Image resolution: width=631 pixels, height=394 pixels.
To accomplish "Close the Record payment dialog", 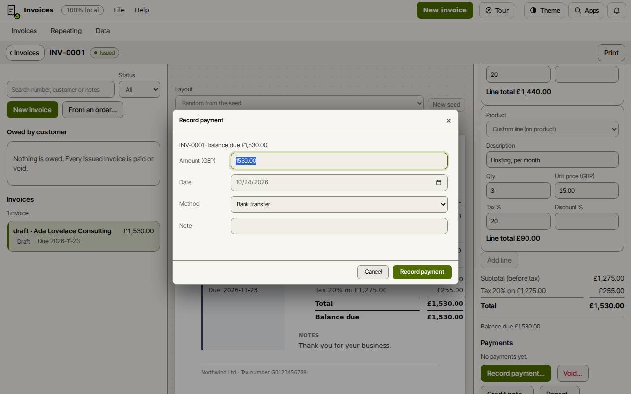I will pos(448,121).
